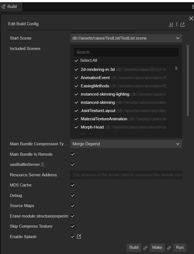Image resolution: width=194 pixels, height=254 pixels.
Task: Select the Build panel tab
Action: (11, 7)
